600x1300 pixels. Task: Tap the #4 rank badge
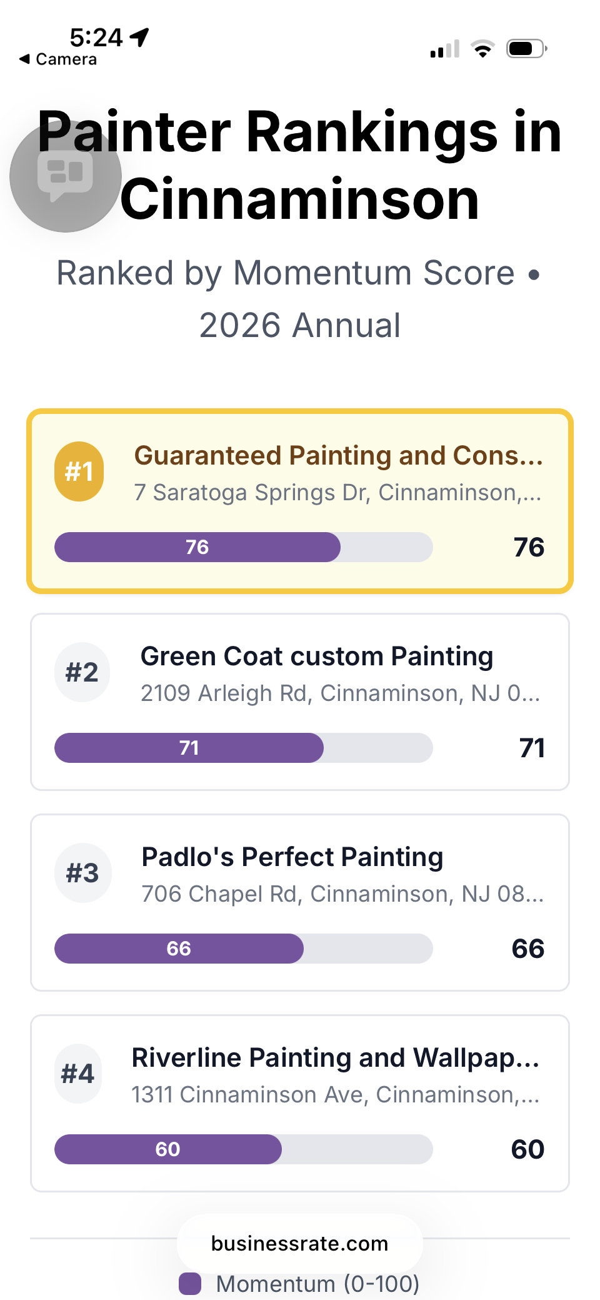(77, 1074)
